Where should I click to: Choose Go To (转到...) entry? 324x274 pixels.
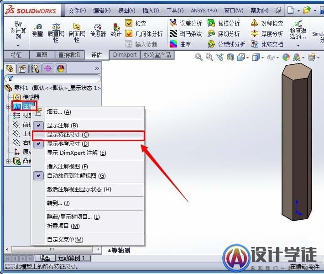click(88, 203)
